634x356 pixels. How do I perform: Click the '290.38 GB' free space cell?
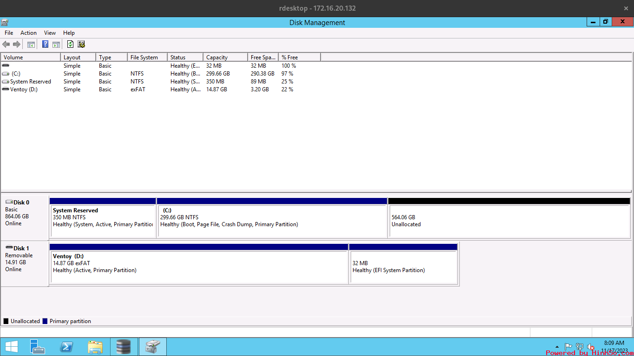coord(262,74)
